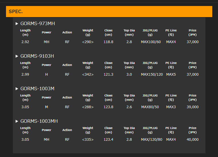218x157 pixels.
Task: Click GORMS-1003MH Price (JP¥) column header
Action: coord(193,130)
